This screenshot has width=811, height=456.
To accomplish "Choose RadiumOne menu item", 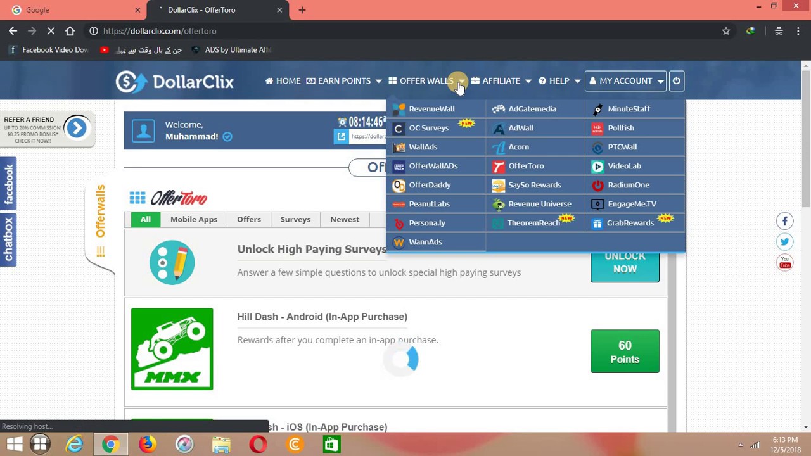I will click(x=635, y=185).
